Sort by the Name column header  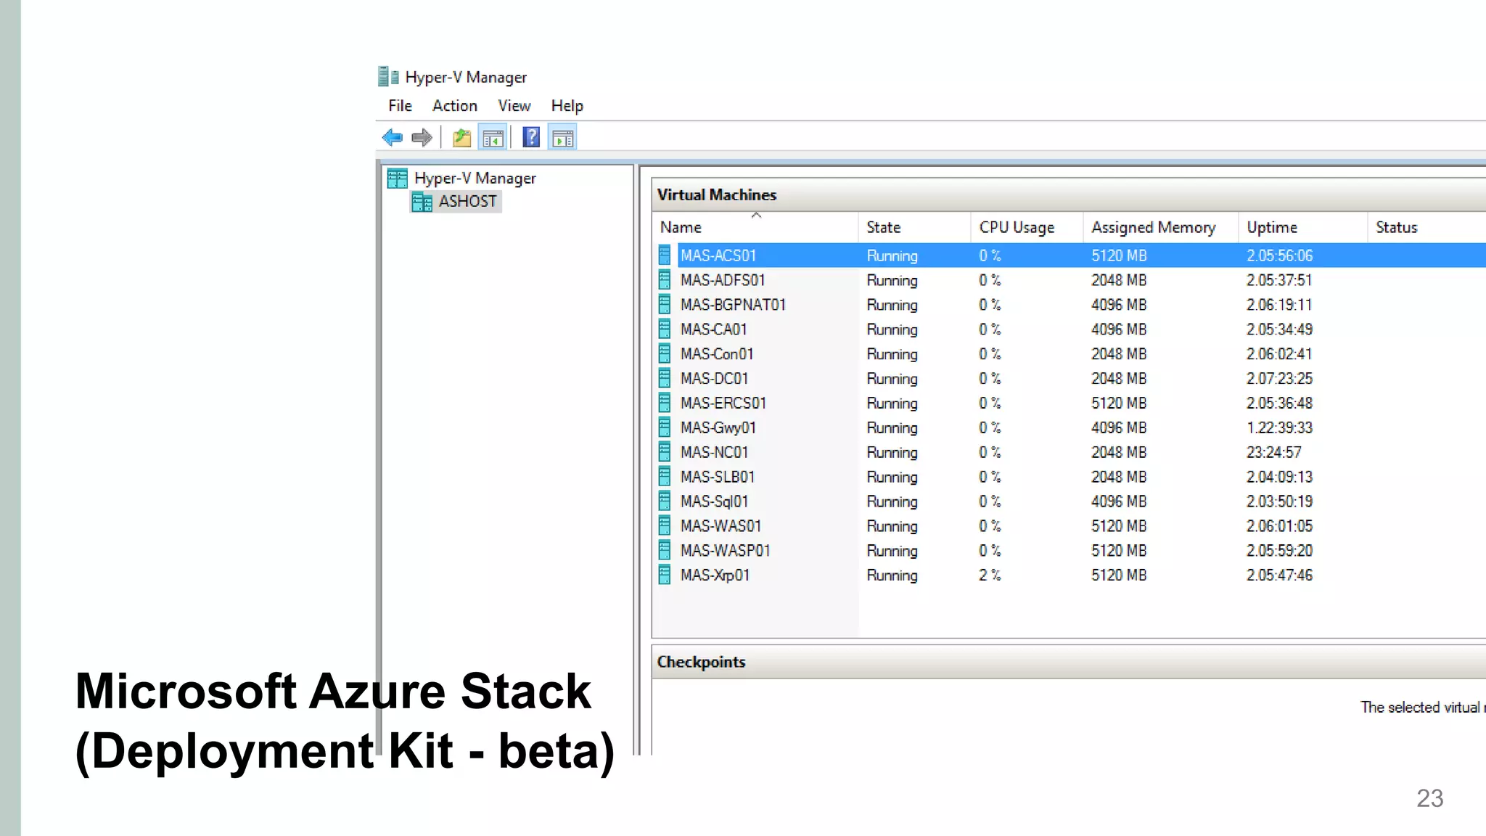[755, 227]
